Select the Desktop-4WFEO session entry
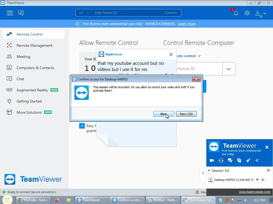 234,180
